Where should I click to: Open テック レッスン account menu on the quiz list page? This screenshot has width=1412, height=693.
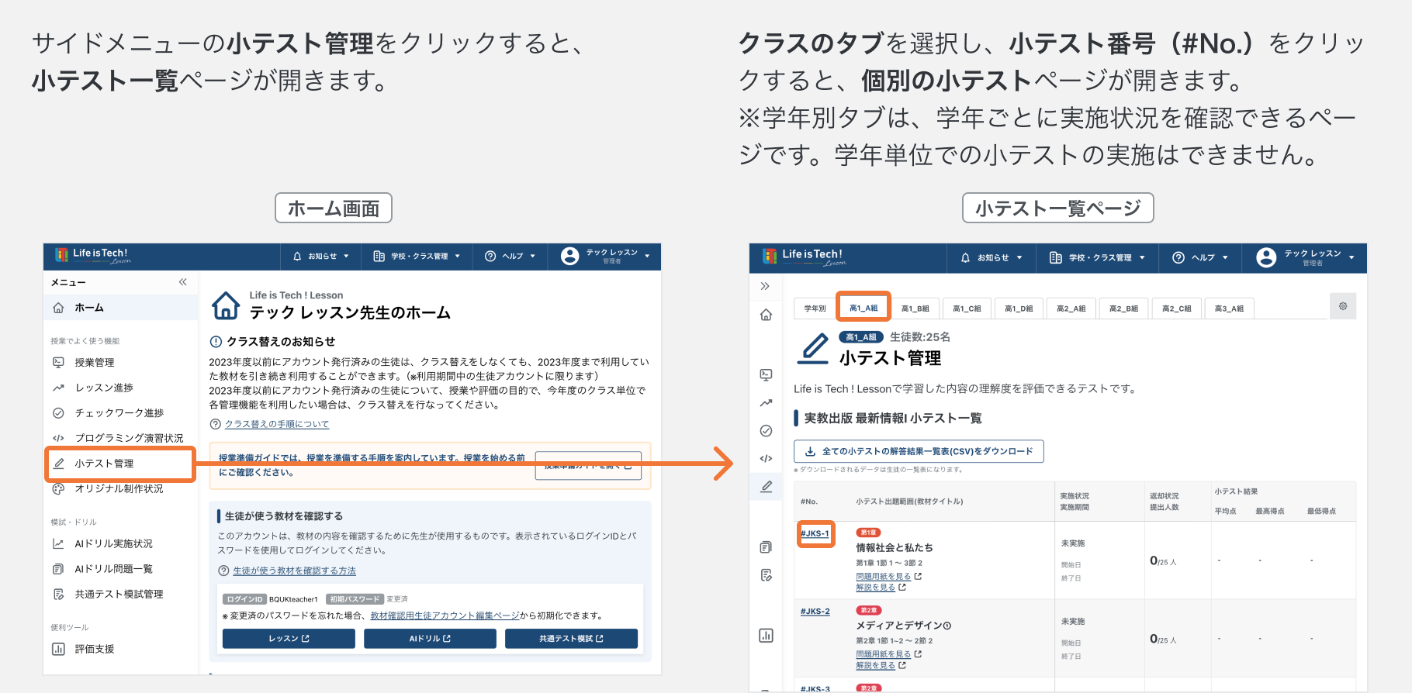(x=1306, y=257)
